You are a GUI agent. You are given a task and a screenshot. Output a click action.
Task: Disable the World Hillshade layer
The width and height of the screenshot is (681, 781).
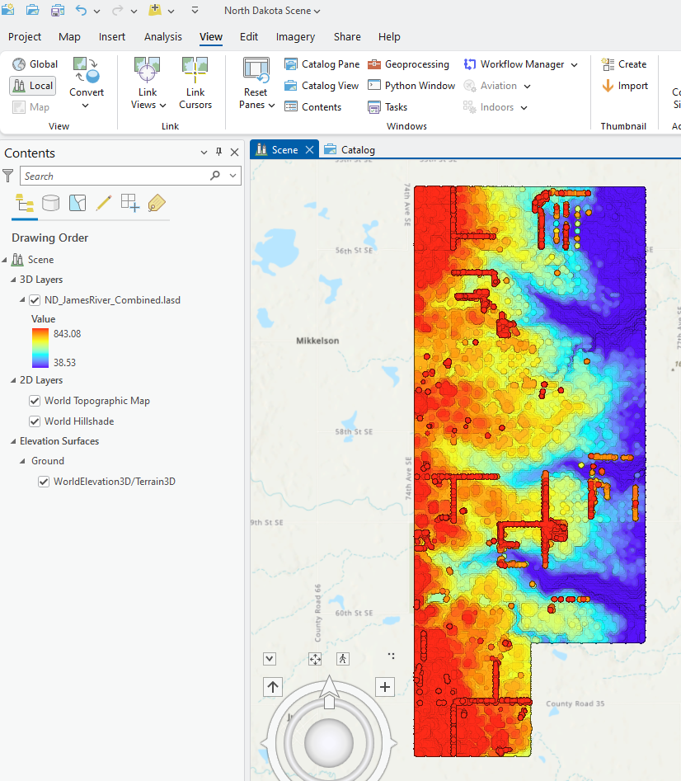pos(35,421)
